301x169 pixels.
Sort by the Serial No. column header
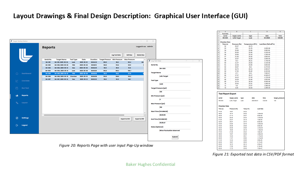click(48, 59)
